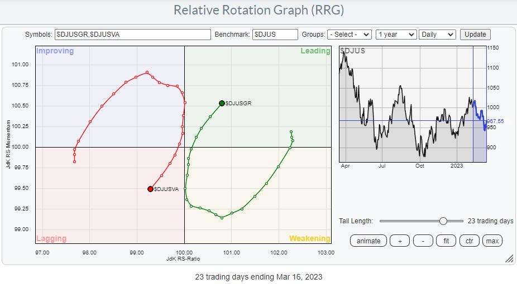
Task: Click the minus zoom-out button
Action: pos(423,241)
